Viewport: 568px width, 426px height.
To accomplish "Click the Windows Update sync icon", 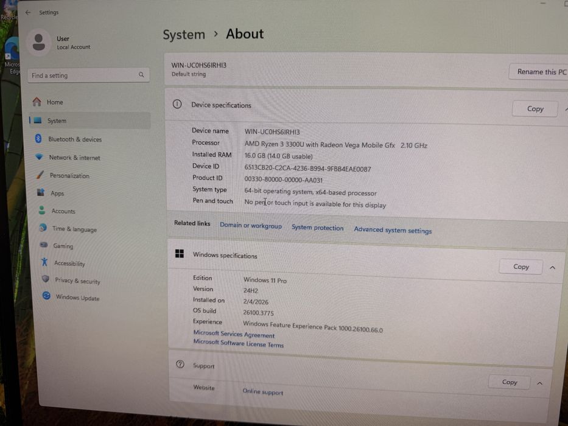I will pos(46,296).
